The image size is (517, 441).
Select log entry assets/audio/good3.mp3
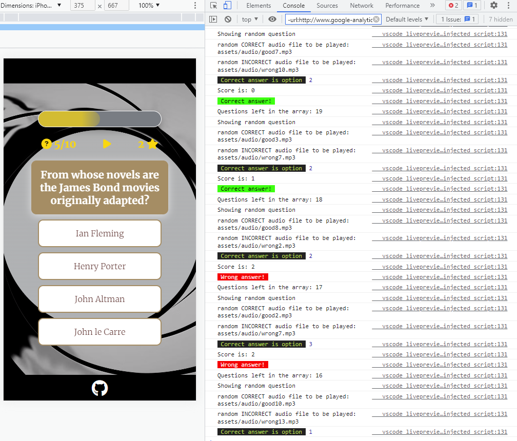click(x=254, y=140)
